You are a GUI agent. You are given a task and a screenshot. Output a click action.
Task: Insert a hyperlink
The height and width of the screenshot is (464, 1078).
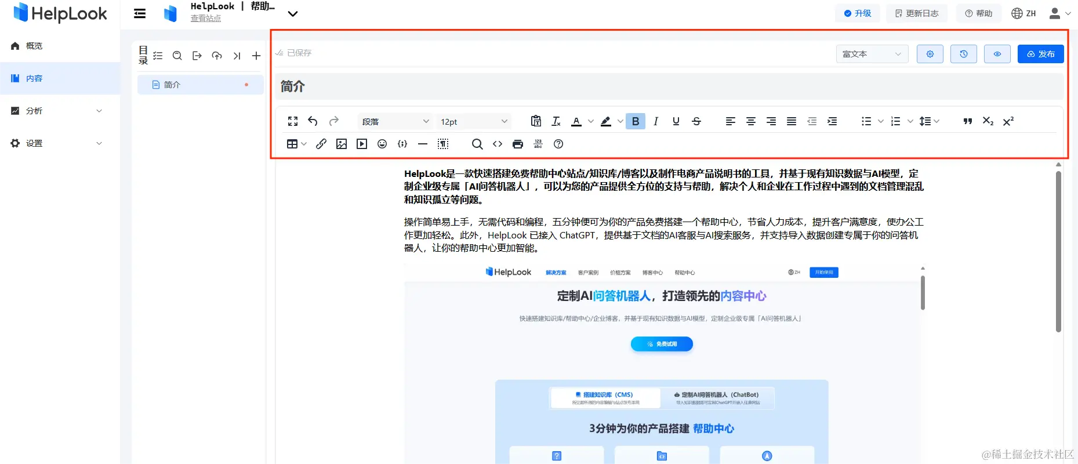[x=321, y=144]
